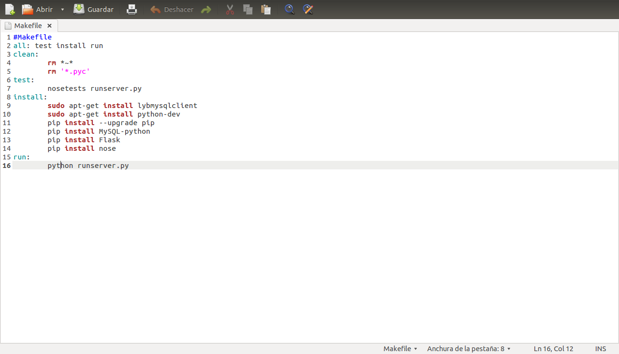
Task: Open the tab width (Anchura de la pestaña) dropdown
Action: pyautogui.click(x=469, y=348)
